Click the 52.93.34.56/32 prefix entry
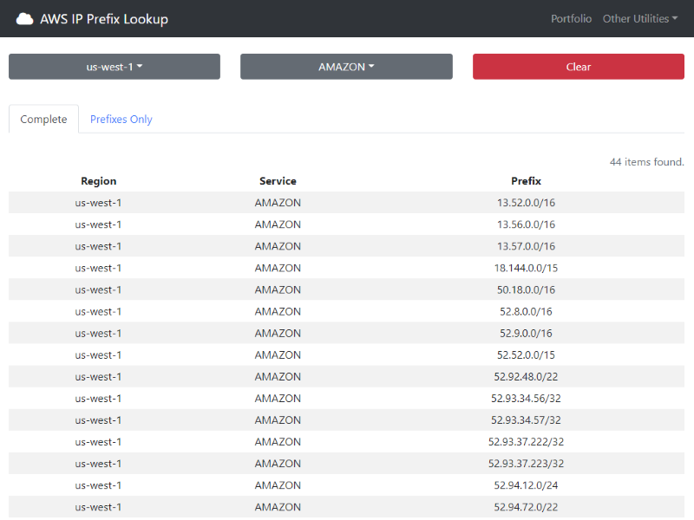This screenshot has height=520, width=694. click(526, 399)
